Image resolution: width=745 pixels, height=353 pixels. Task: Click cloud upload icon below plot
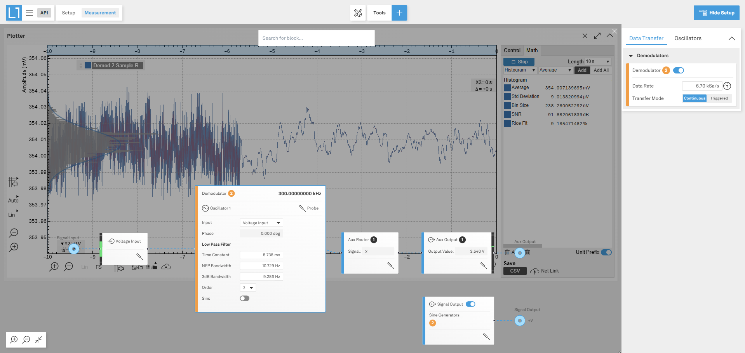click(x=166, y=267)
